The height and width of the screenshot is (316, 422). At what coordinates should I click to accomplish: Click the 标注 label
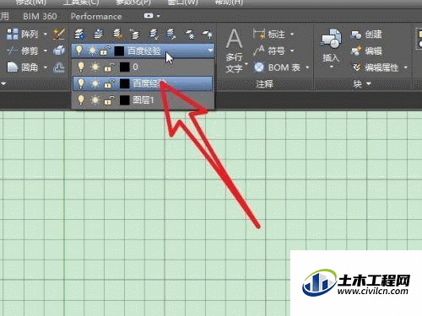tap(277, 35)
